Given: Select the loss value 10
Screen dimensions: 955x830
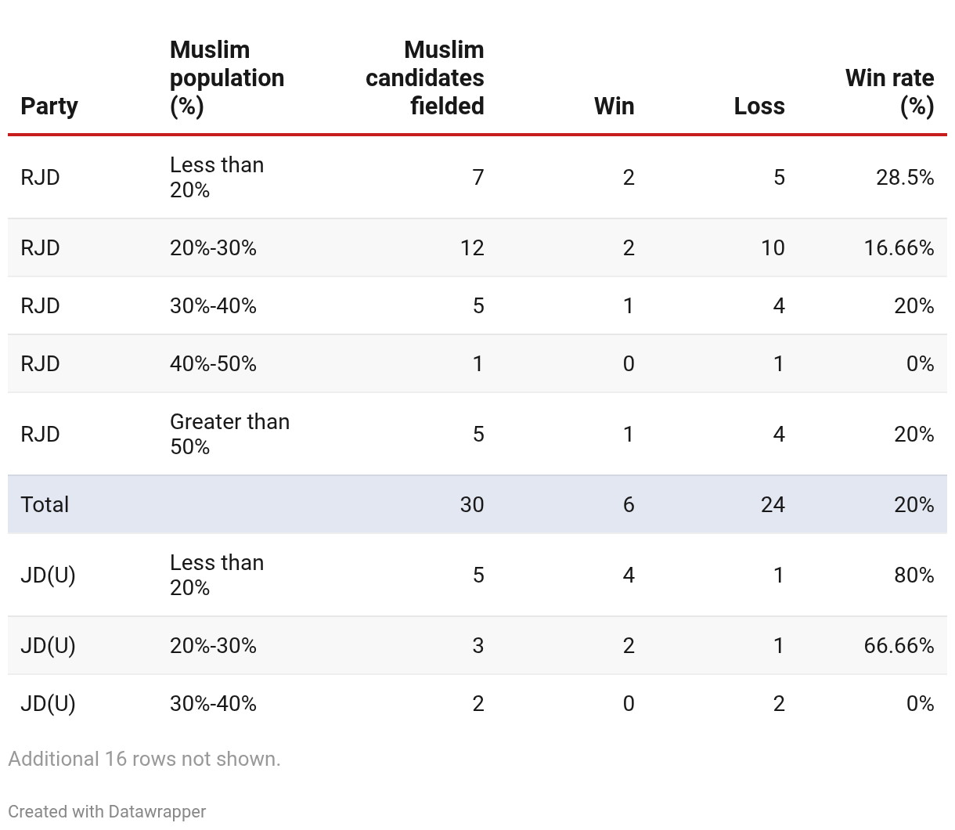Looking at the screenshot, I should [x=772, y=247].
